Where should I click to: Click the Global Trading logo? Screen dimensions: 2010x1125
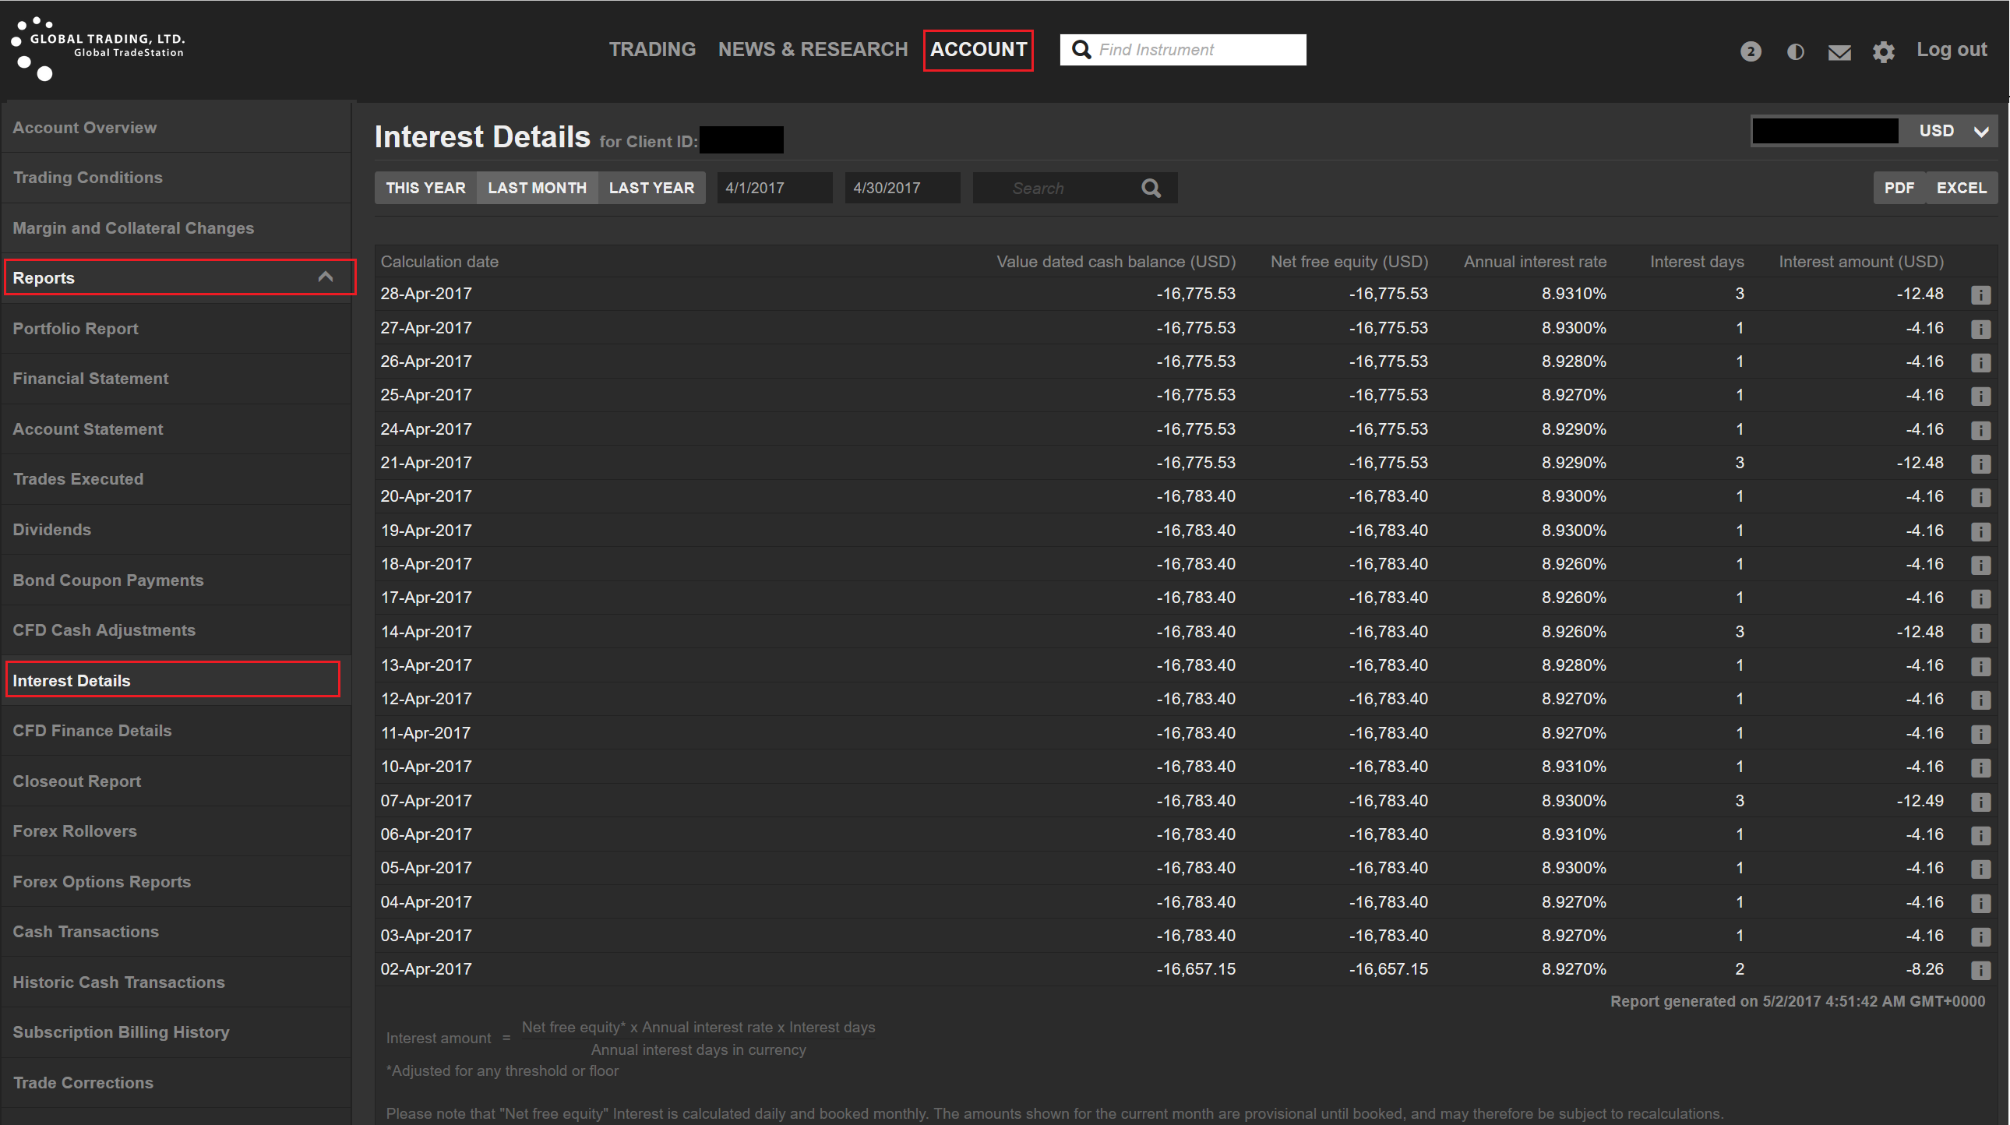pyautogui.click(x=98, y=48)
